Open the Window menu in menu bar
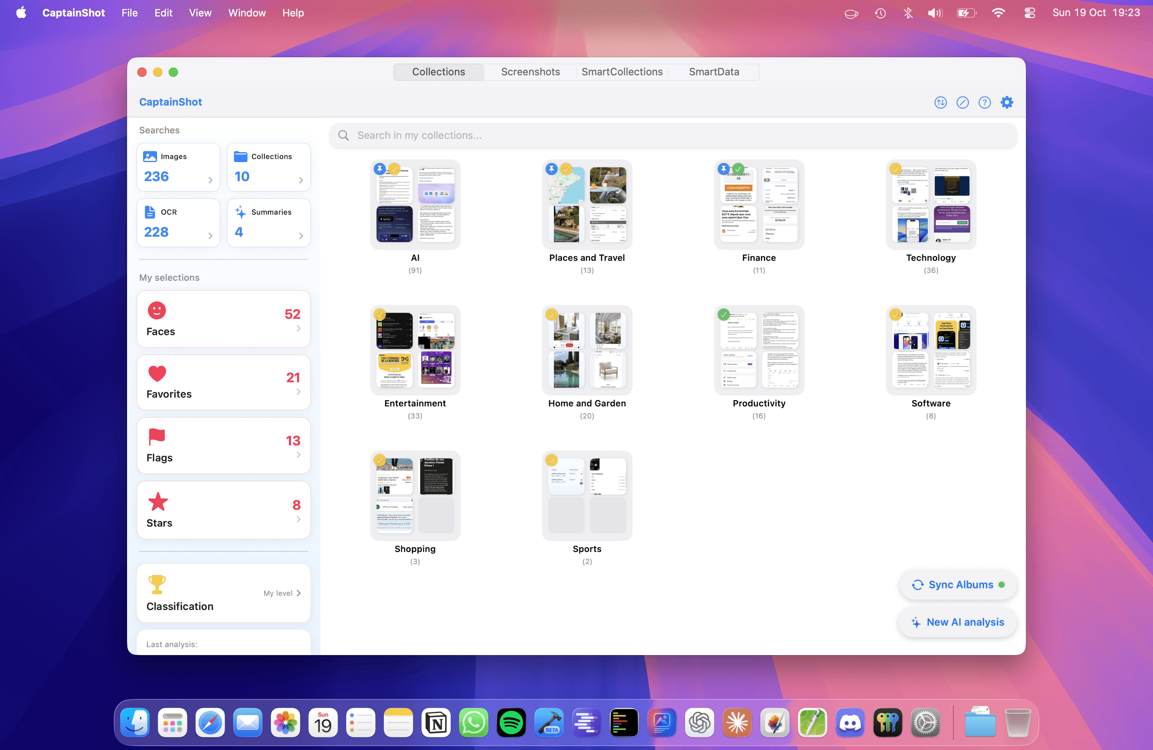This screenshot has height=750, width=1153. (x=247, y=13)
